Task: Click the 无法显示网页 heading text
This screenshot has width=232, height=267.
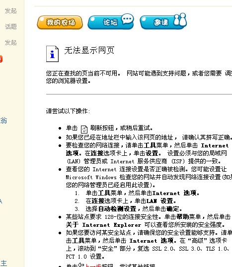Action: pos(89,51)
